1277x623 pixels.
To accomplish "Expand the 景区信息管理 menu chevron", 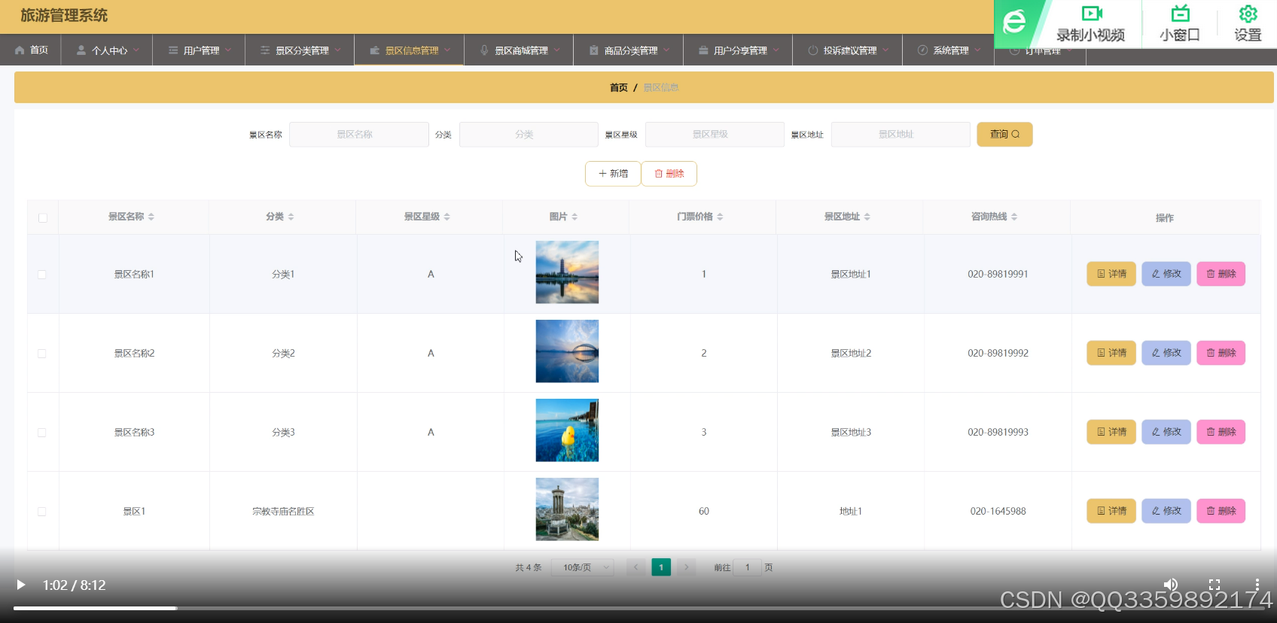I will (447, 50).
